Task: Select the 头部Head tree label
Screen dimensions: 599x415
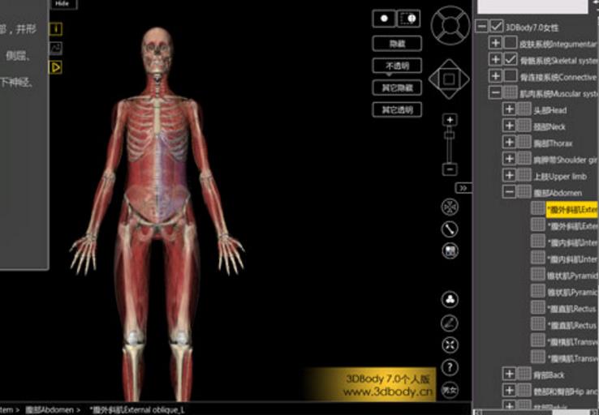Action: pos(550,110)
